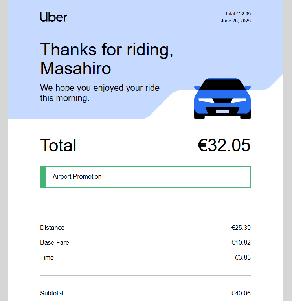Select the header Total €32.05 text
Viewport: 292px width, 301px height.
tap(238, 14)
